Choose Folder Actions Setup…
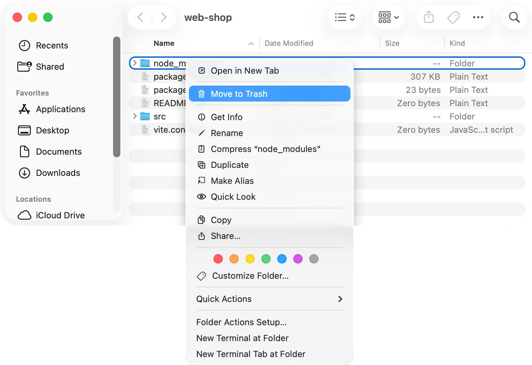The image size is (532, 365). point(270,322)
